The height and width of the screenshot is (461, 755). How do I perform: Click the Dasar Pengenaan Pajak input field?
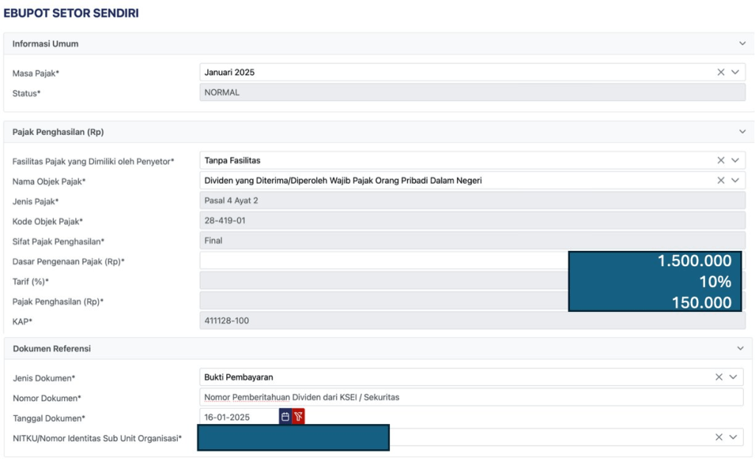[x=383, y=260]
